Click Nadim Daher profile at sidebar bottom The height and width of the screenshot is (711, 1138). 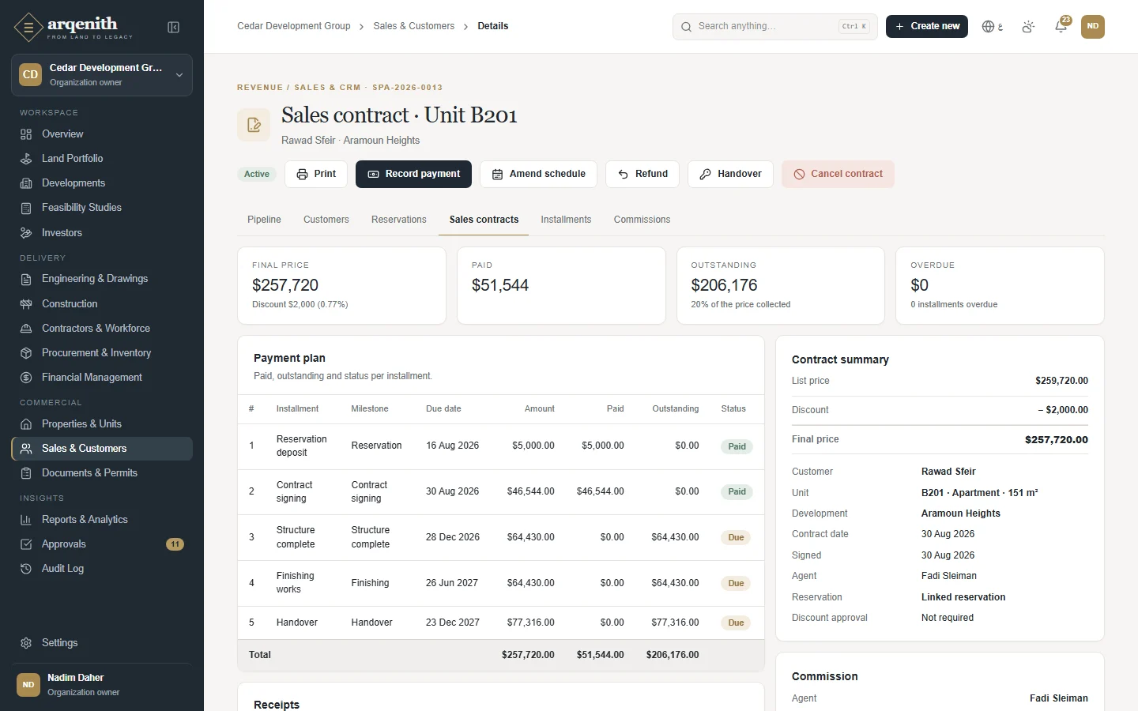(102, 685)
